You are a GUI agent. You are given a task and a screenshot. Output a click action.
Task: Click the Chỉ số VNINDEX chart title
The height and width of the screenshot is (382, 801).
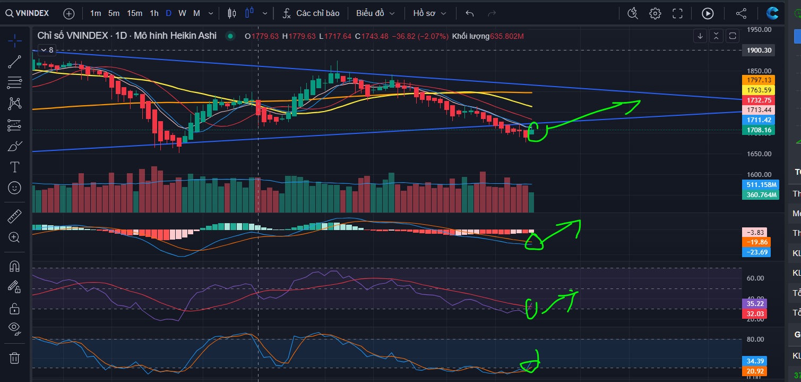click(127, 36)
